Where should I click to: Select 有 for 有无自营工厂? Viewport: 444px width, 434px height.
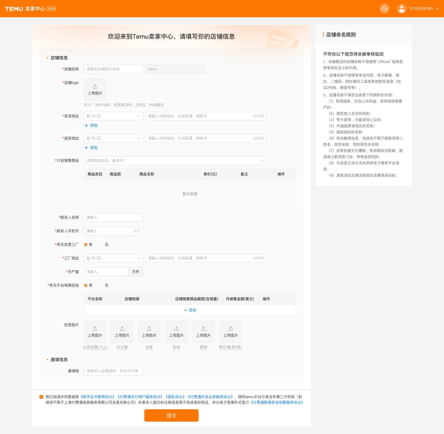86,244
